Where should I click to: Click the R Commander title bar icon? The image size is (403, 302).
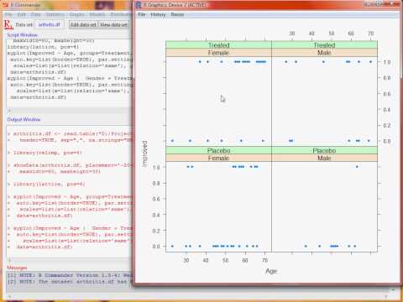tap(6, 5)
